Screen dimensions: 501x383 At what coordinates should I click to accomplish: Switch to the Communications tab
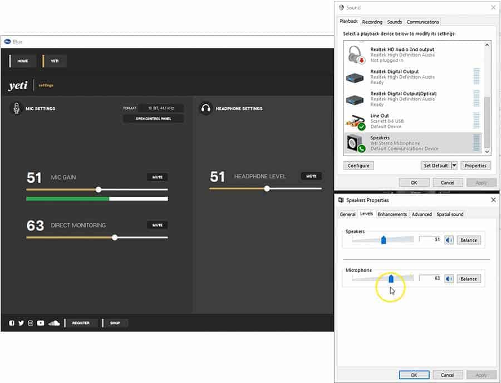click(x=423, y=22)
